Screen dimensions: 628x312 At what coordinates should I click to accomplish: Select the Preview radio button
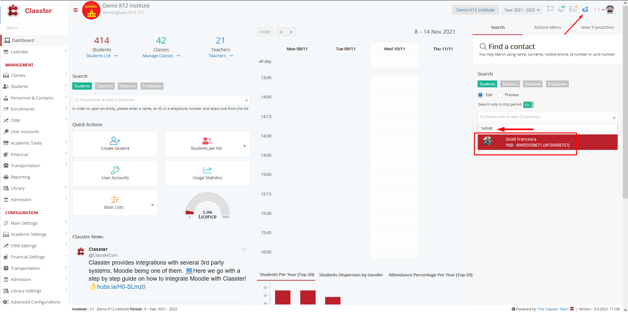click(x=499, y=95)
